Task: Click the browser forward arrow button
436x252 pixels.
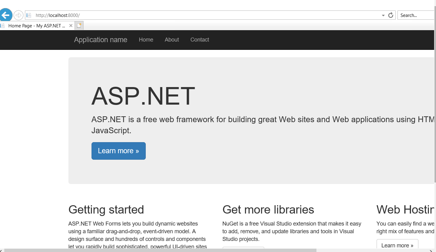Action: pos(18,15)
